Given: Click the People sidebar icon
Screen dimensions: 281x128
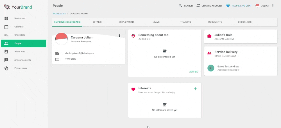Looking at the screenshot, I should (x=6, y=43).
